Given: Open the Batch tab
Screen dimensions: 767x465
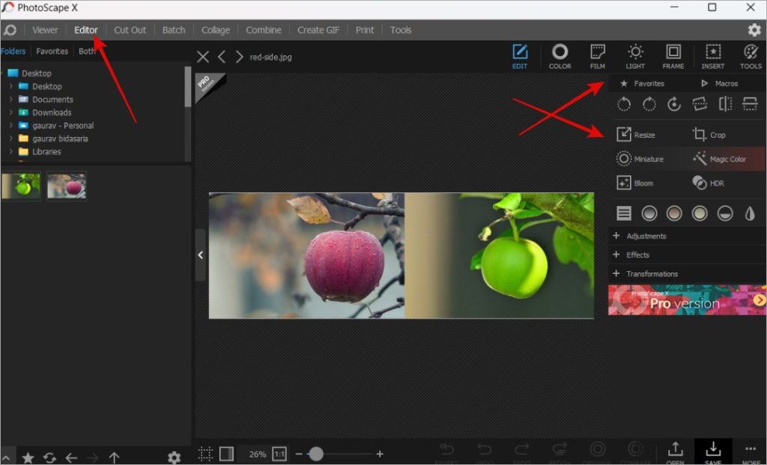Looking at the screenshot, I should pos(174,30).
